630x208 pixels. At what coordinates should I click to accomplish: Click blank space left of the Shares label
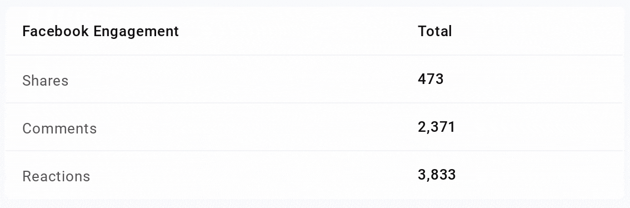[14, 81]
